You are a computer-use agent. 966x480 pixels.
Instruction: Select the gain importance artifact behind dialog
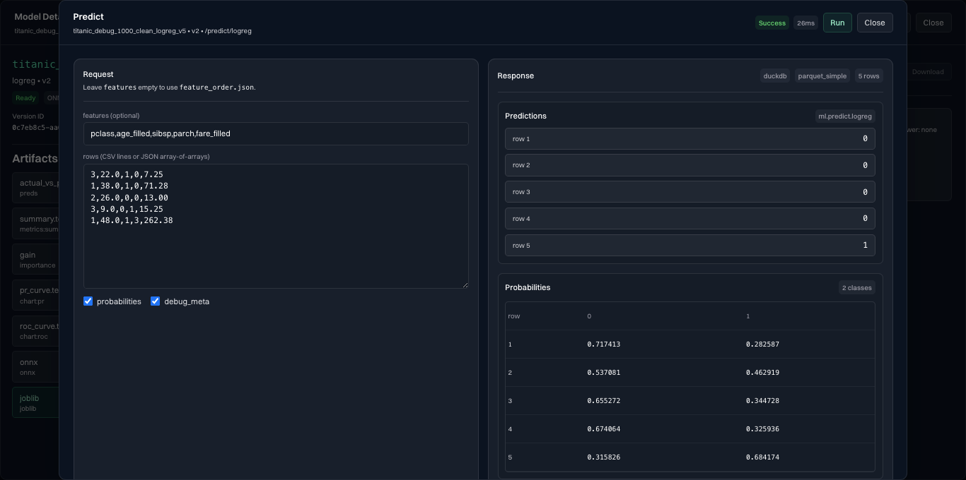click(x=35, y=259)
